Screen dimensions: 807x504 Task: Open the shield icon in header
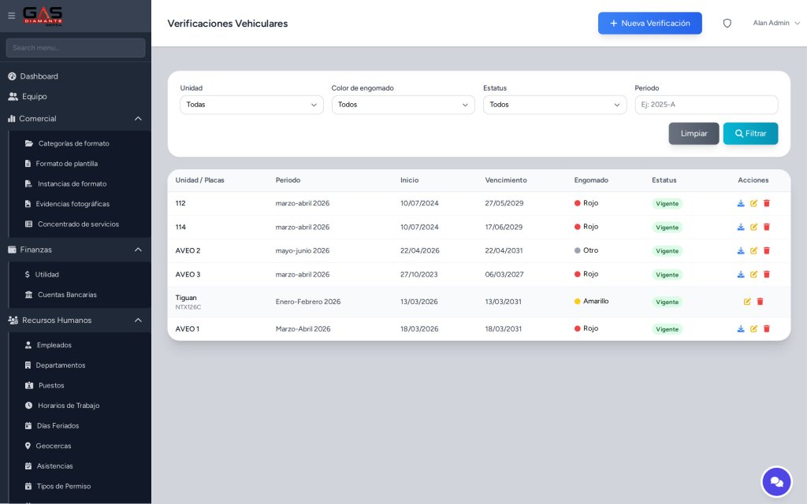727,23
